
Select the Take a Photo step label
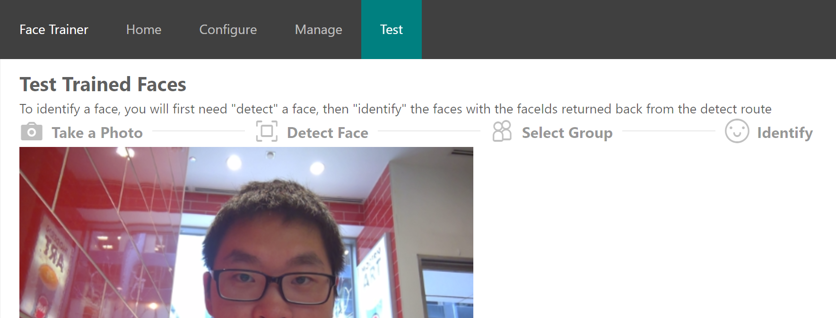97,133
